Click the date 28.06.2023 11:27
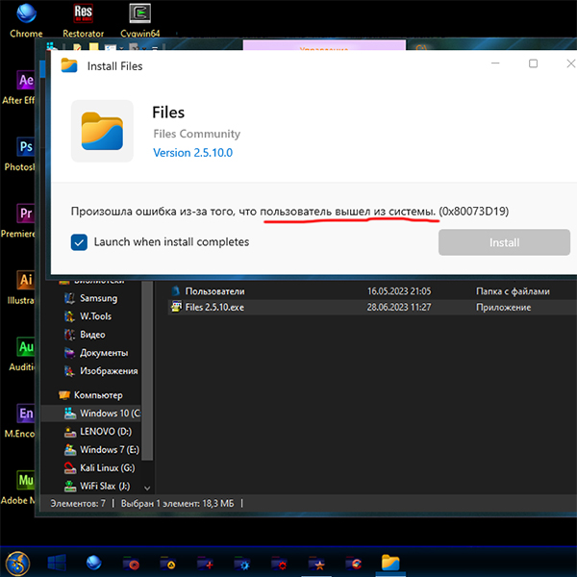The height and width of the screenshot is (577, 577). coord(399,308)
